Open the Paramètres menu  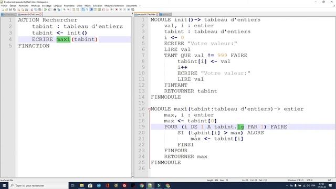coord(69,6)
